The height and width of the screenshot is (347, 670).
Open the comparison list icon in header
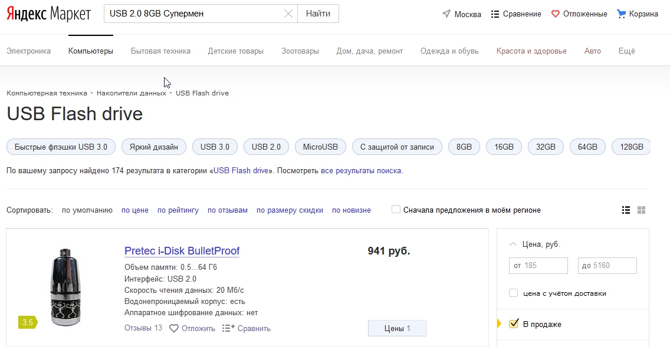click(x=495, y=14)
